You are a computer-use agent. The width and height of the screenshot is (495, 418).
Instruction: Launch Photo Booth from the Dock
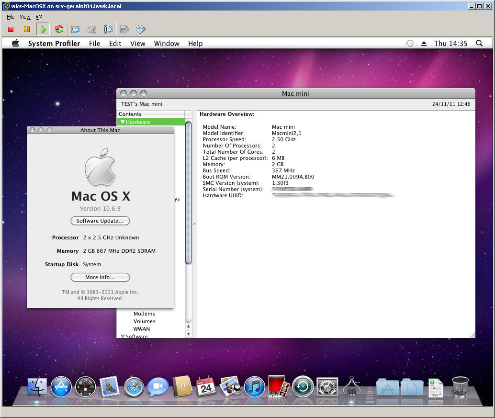click(x=279, y=386)
